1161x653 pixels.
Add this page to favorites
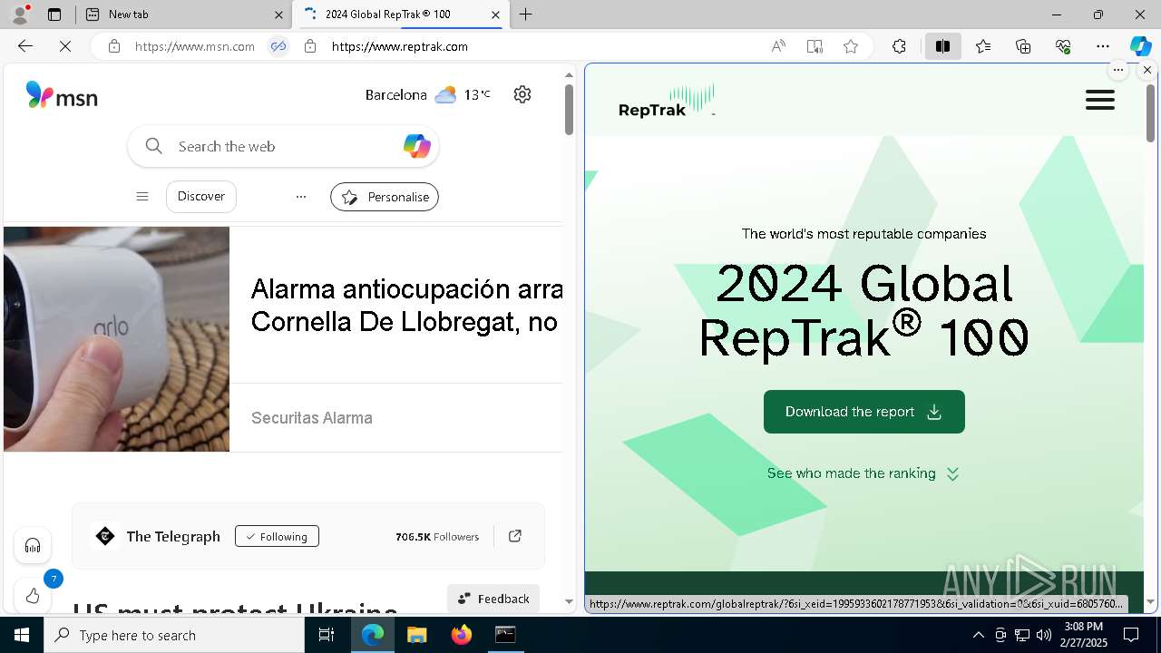point(851,46)
